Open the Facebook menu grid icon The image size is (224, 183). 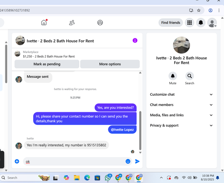(190, 23)
